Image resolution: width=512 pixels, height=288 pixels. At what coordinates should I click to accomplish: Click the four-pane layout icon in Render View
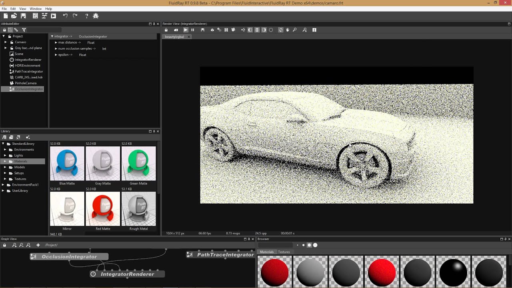pyautogui.click(x=226, y=30)
